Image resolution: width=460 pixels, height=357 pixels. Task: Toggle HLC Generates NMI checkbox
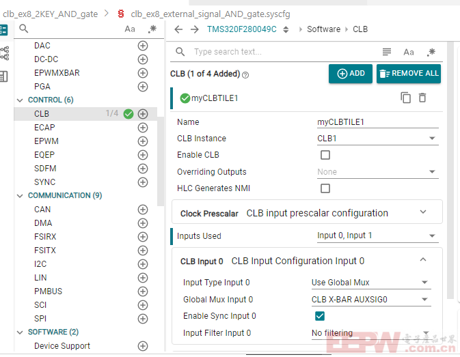325,188
